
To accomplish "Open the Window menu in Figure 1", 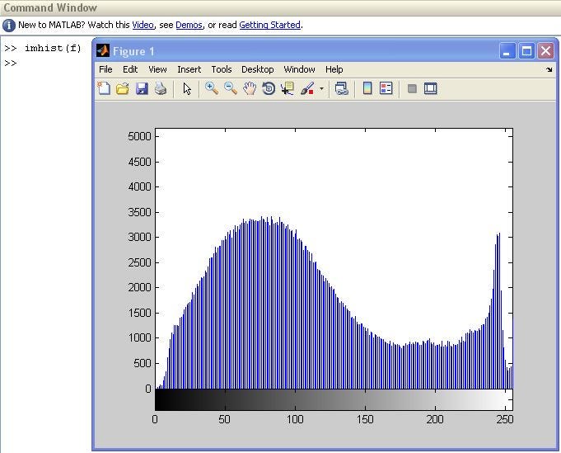I will point(299,69).
